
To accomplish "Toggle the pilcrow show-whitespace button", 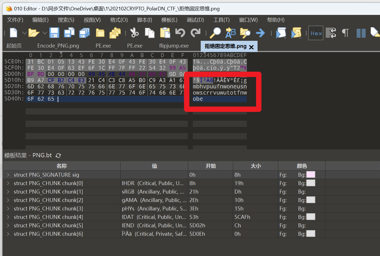I will pos(345,33).
